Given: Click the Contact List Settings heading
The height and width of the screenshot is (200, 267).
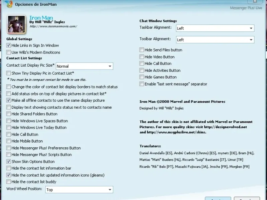Looking at the screenshot, I should pyautogui.click(x=24, y=58).
